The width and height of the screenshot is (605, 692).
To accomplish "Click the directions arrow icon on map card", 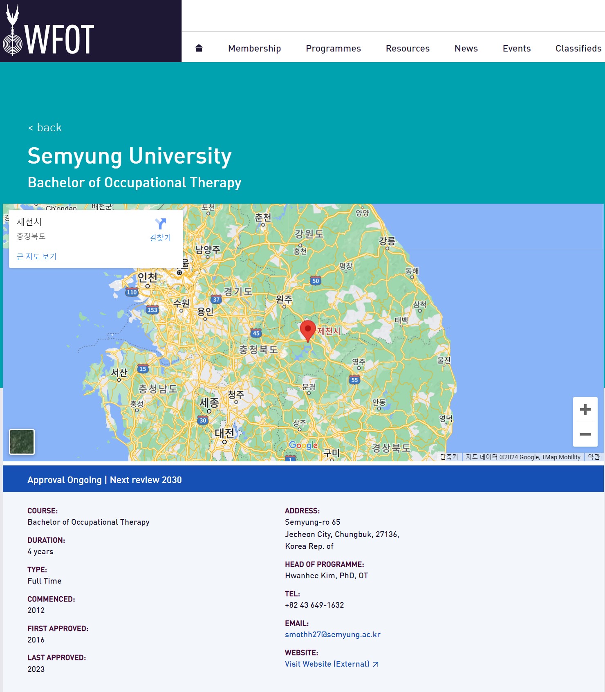I will coord(160,224).
